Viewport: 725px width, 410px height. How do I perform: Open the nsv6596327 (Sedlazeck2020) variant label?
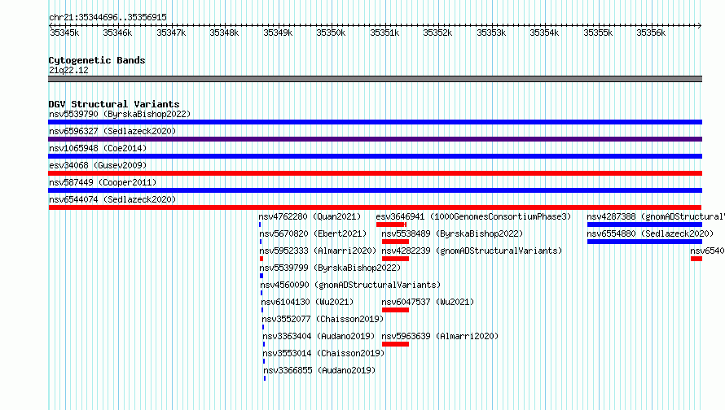pos(112,131)
